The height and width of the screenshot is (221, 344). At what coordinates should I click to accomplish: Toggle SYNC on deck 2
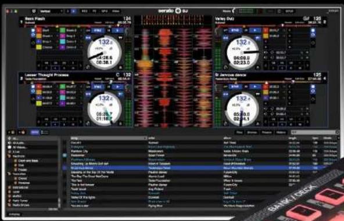(x=235, y=30)
